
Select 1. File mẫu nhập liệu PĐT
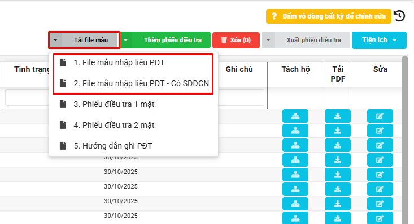133,62
